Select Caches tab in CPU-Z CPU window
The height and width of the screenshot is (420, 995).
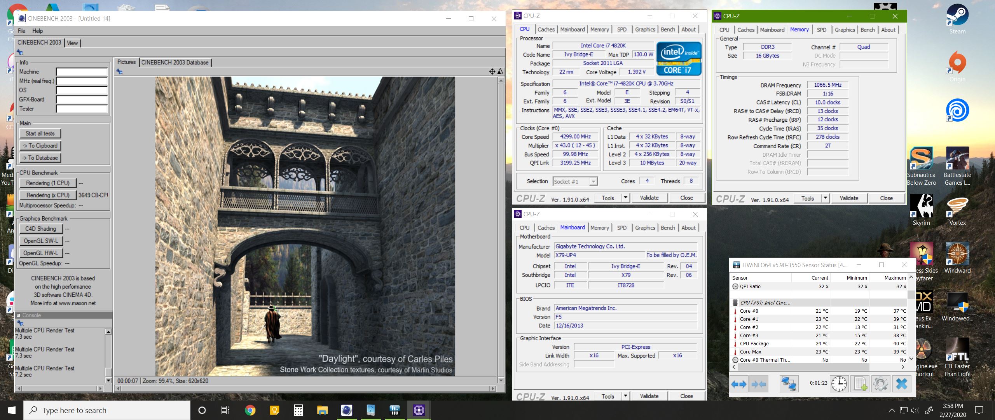[546, 29]
